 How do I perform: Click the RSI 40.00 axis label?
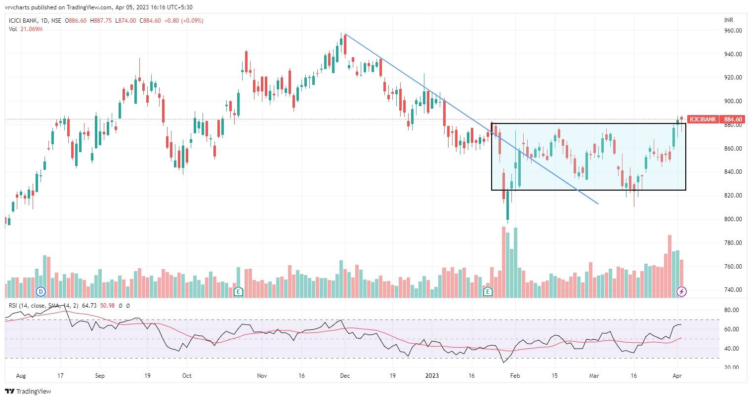(x=731, y=349)
